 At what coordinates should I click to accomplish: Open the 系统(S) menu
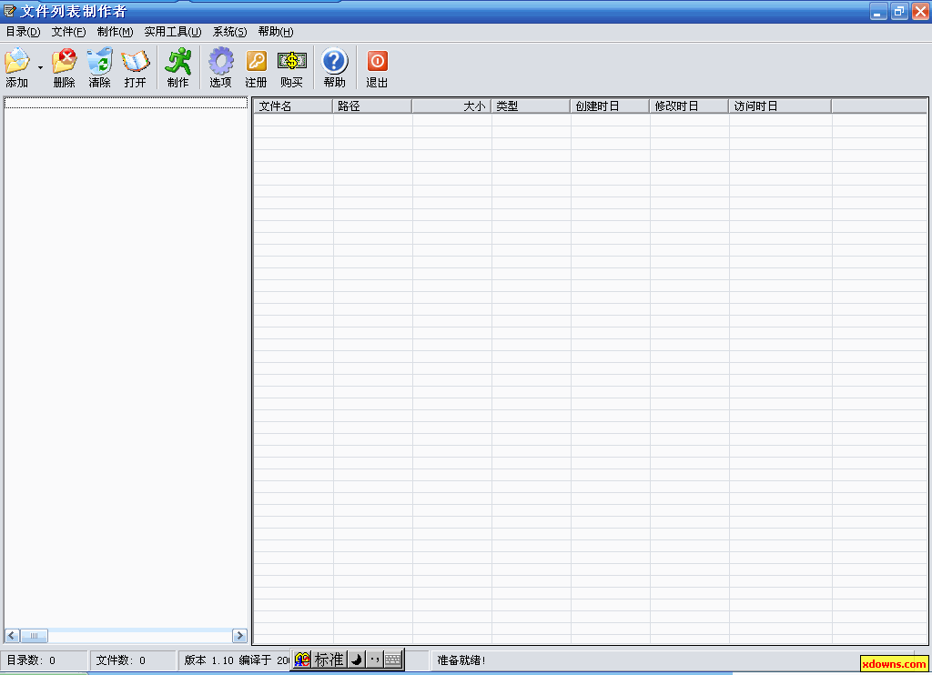pos(229,32)
